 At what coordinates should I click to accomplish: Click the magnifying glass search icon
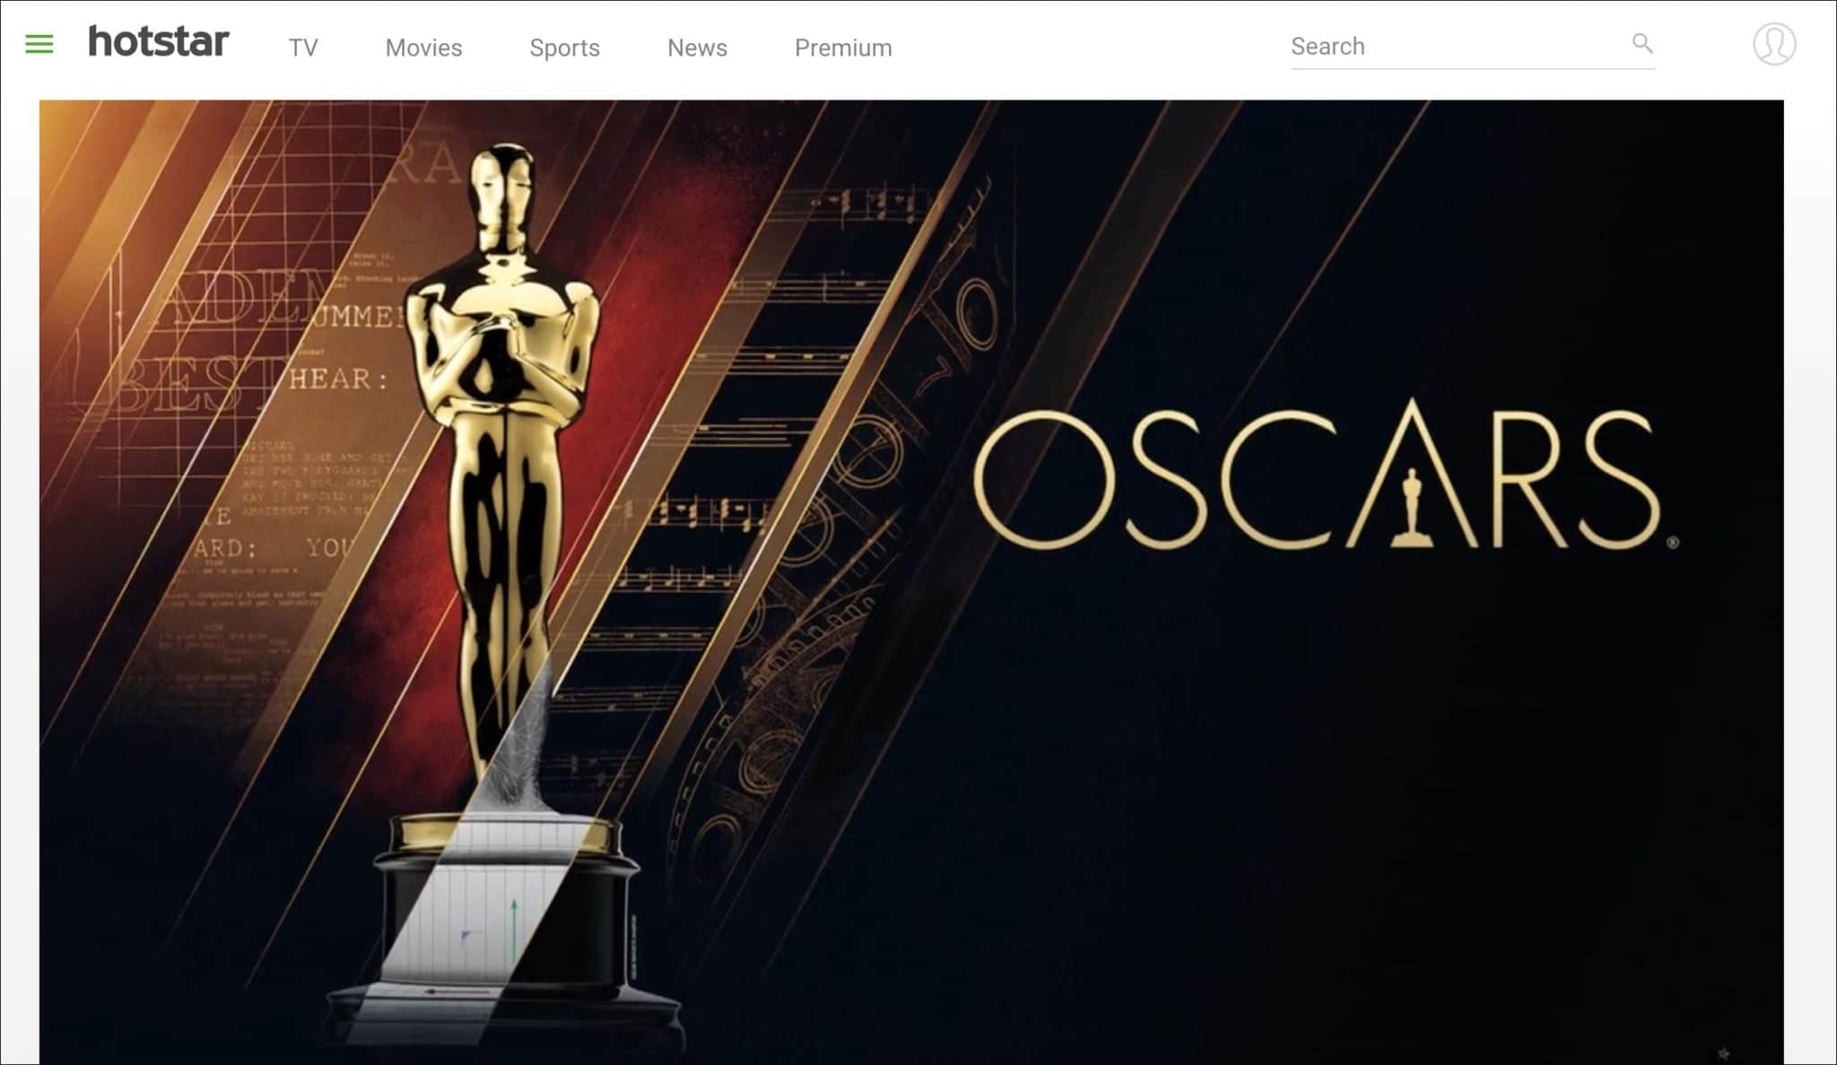pyautogui.click(x=1641, y=43)
